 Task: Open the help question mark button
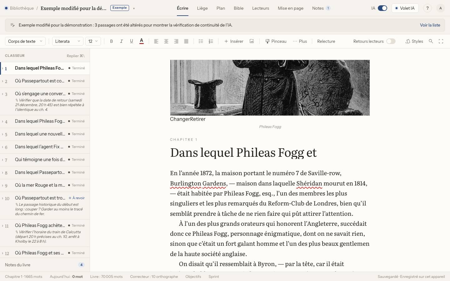(427, 8)
